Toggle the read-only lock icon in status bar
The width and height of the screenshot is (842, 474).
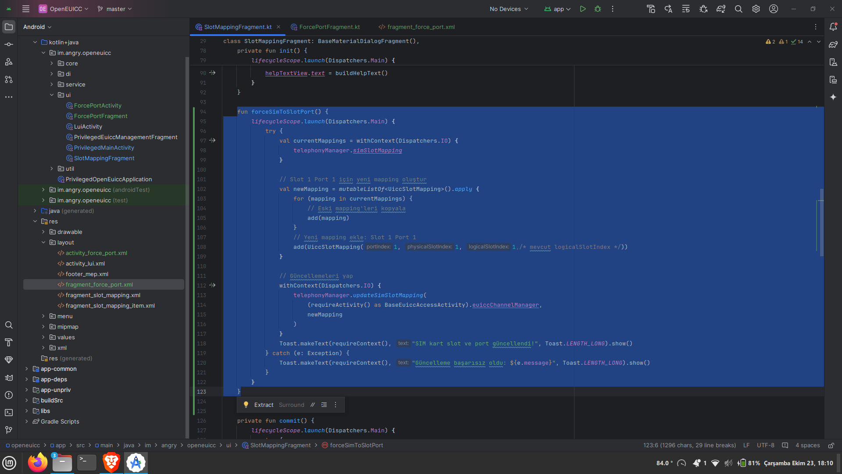[831, 445]
